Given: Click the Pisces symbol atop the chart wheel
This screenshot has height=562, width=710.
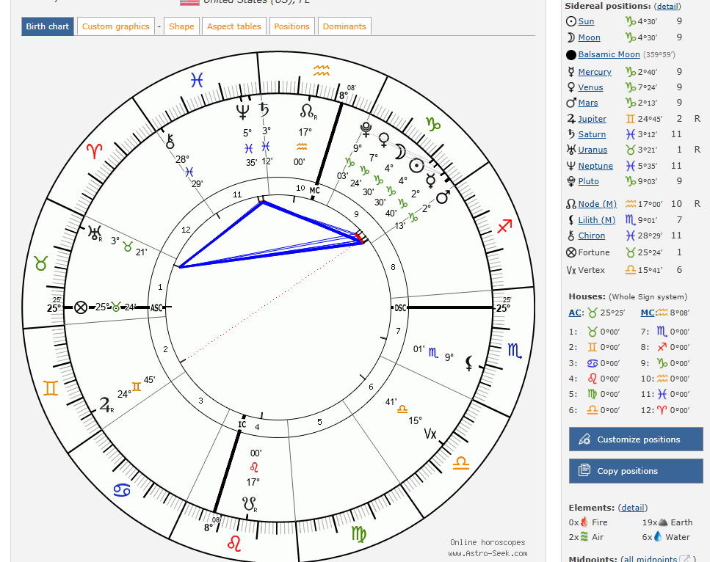Looking at the screenshot, I should [x=196, y=80].
